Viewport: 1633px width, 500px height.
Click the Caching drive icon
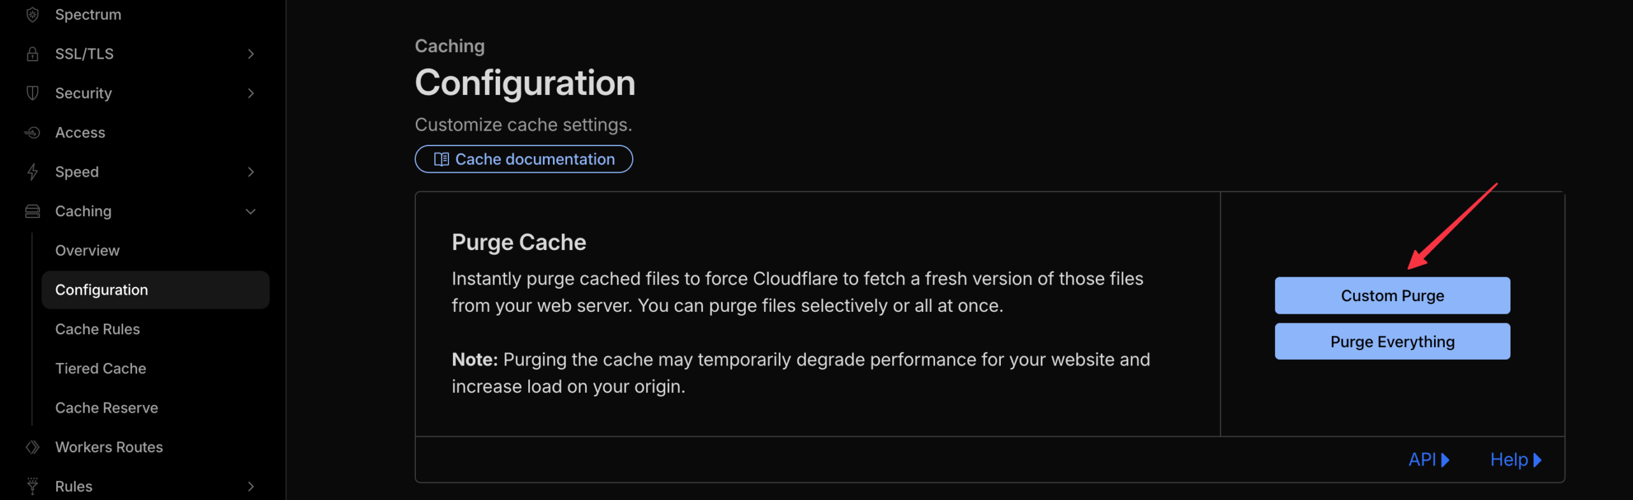point(33,211)
